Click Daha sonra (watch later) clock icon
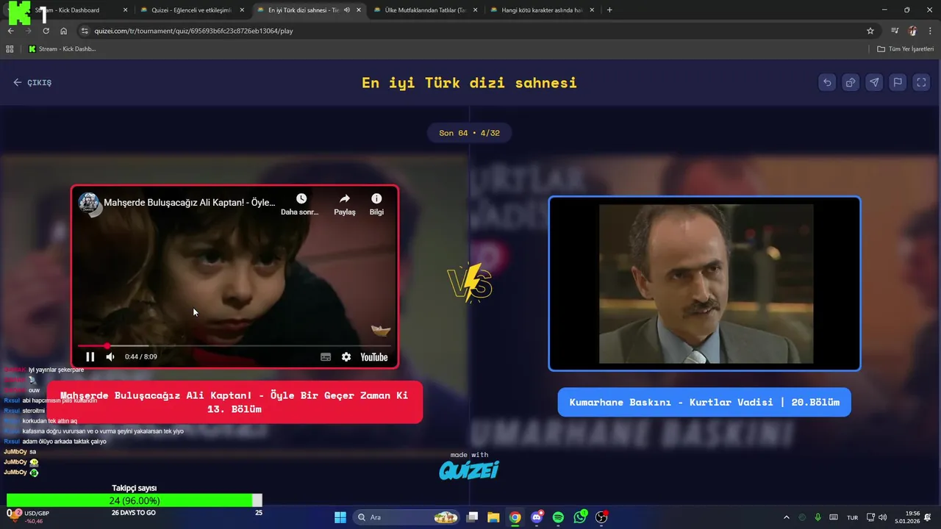Screen dimensions: 941x529 [301, 204]
